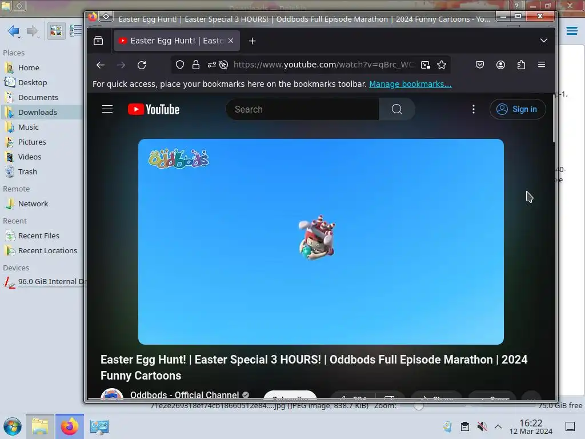Open YouTube settings three-dot menu

tap(474, 109)
